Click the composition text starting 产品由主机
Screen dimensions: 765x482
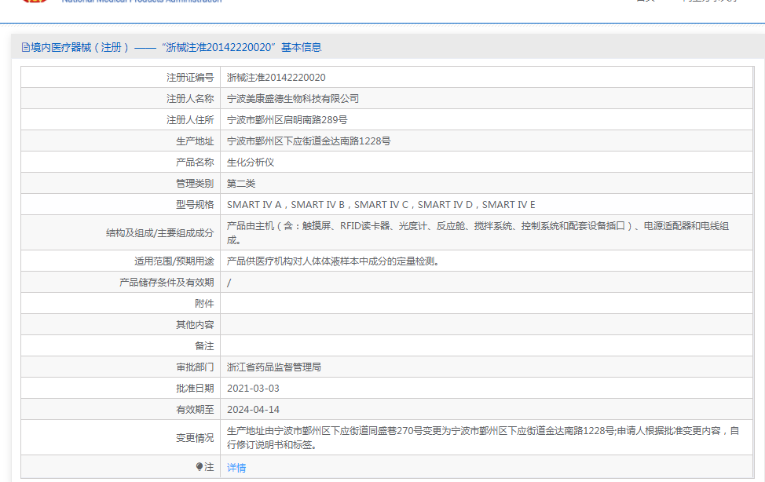click(x=478, y=232)
